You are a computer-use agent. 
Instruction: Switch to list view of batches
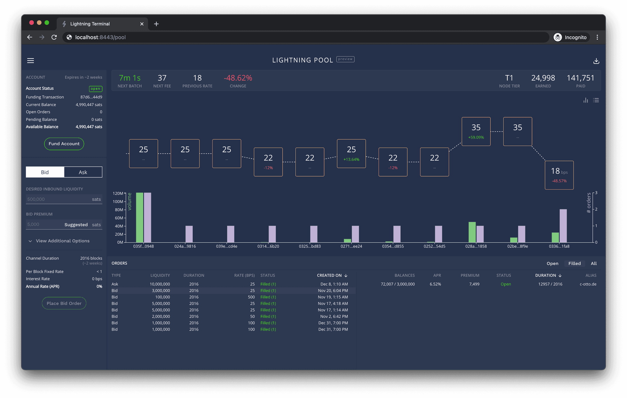[596, 100]
